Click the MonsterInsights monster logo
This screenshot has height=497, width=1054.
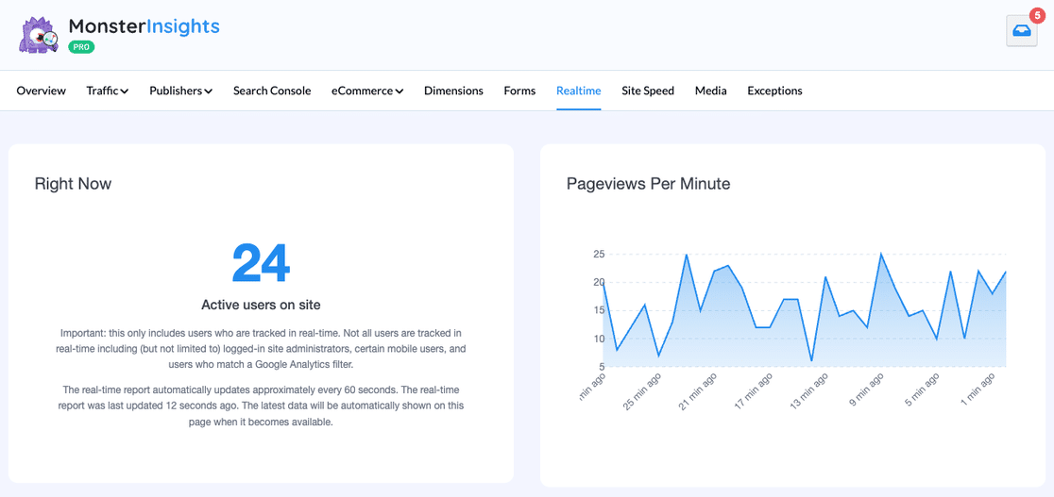pos(40,34)
